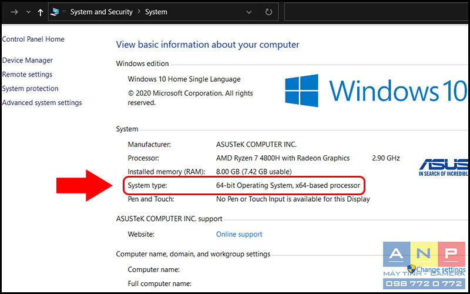Select '8.00 GB (7.42 GB usable)' value
Viewport: 470px width, 294px height.
tap(254, 172)
